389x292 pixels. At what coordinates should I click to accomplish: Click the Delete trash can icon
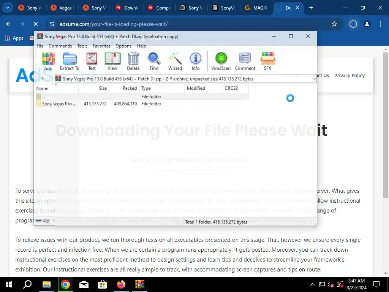click(x=133, y=61)
